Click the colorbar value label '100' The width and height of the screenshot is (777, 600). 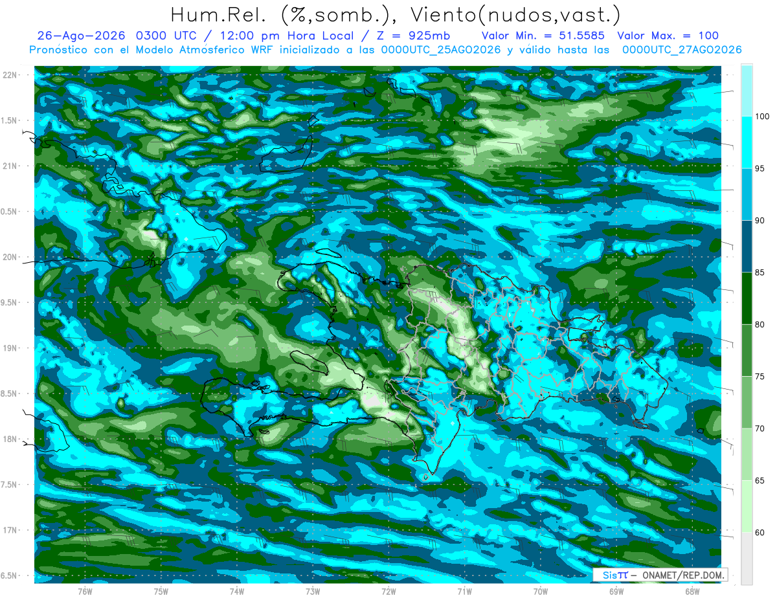click(763, 117)
